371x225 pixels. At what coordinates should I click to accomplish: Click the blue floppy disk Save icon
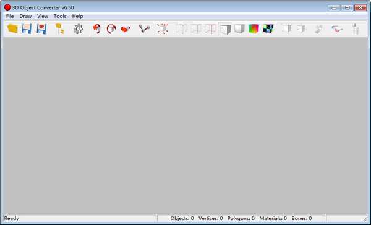(27, 29)
